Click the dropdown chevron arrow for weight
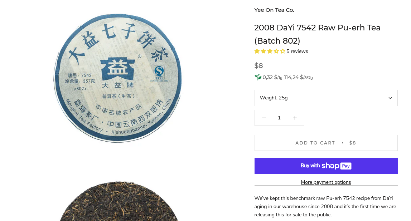The image size is (411, 221). pos(390,98)
